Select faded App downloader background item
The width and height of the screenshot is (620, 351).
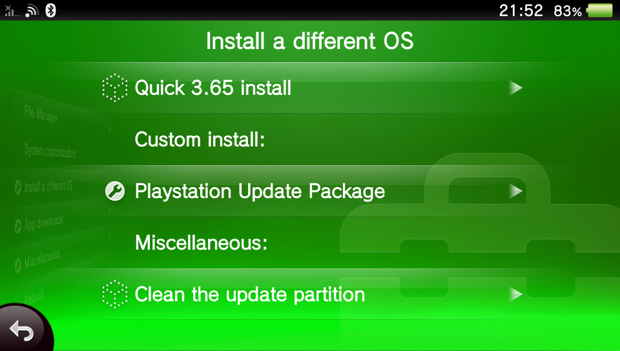click(45, 223)
